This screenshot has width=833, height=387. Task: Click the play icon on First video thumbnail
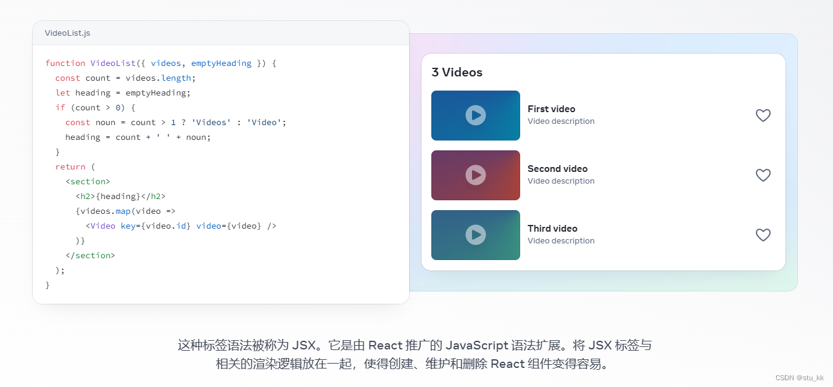click(x=475, y=115)
